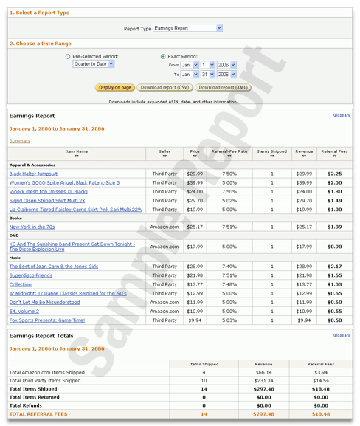Open the Report Type dropdown
360x426 pixels.
tap(187, 28)
